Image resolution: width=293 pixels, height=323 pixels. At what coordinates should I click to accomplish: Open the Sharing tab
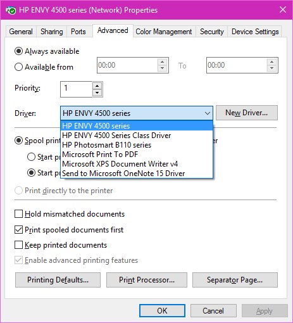pos(52,32)
